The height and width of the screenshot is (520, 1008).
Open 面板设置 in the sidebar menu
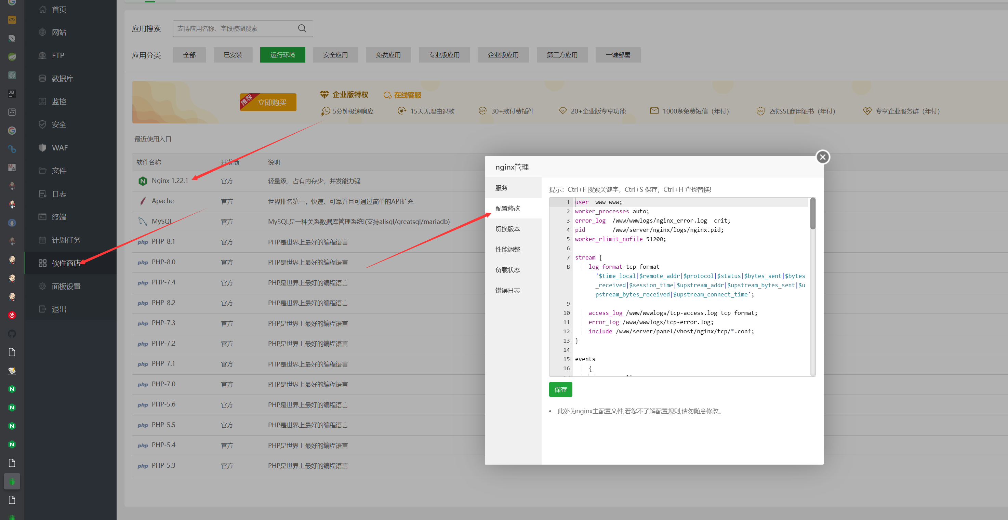point(66,286)
